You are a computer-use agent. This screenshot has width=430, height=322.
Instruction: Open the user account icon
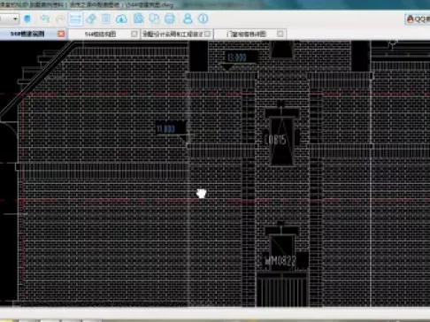[x=188, y=19]
